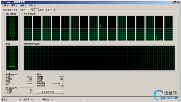Click the 分页数 value 82
Image resolution: width=181 pixels, height=102 pixels.
coord(31,90)
